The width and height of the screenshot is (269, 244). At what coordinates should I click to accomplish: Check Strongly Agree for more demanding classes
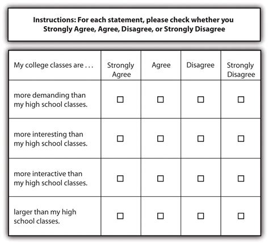tap(120, 100)
